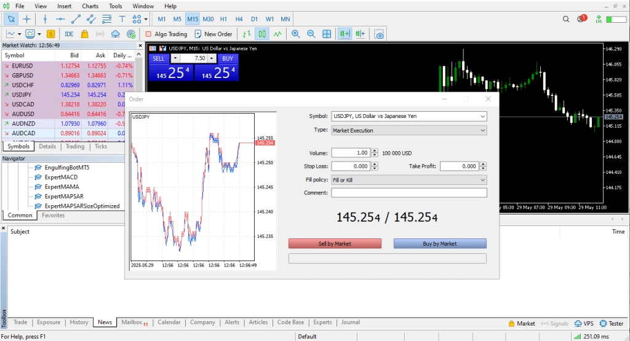Open the Charts menu
630x341 pixels.
tap(90, 6)
